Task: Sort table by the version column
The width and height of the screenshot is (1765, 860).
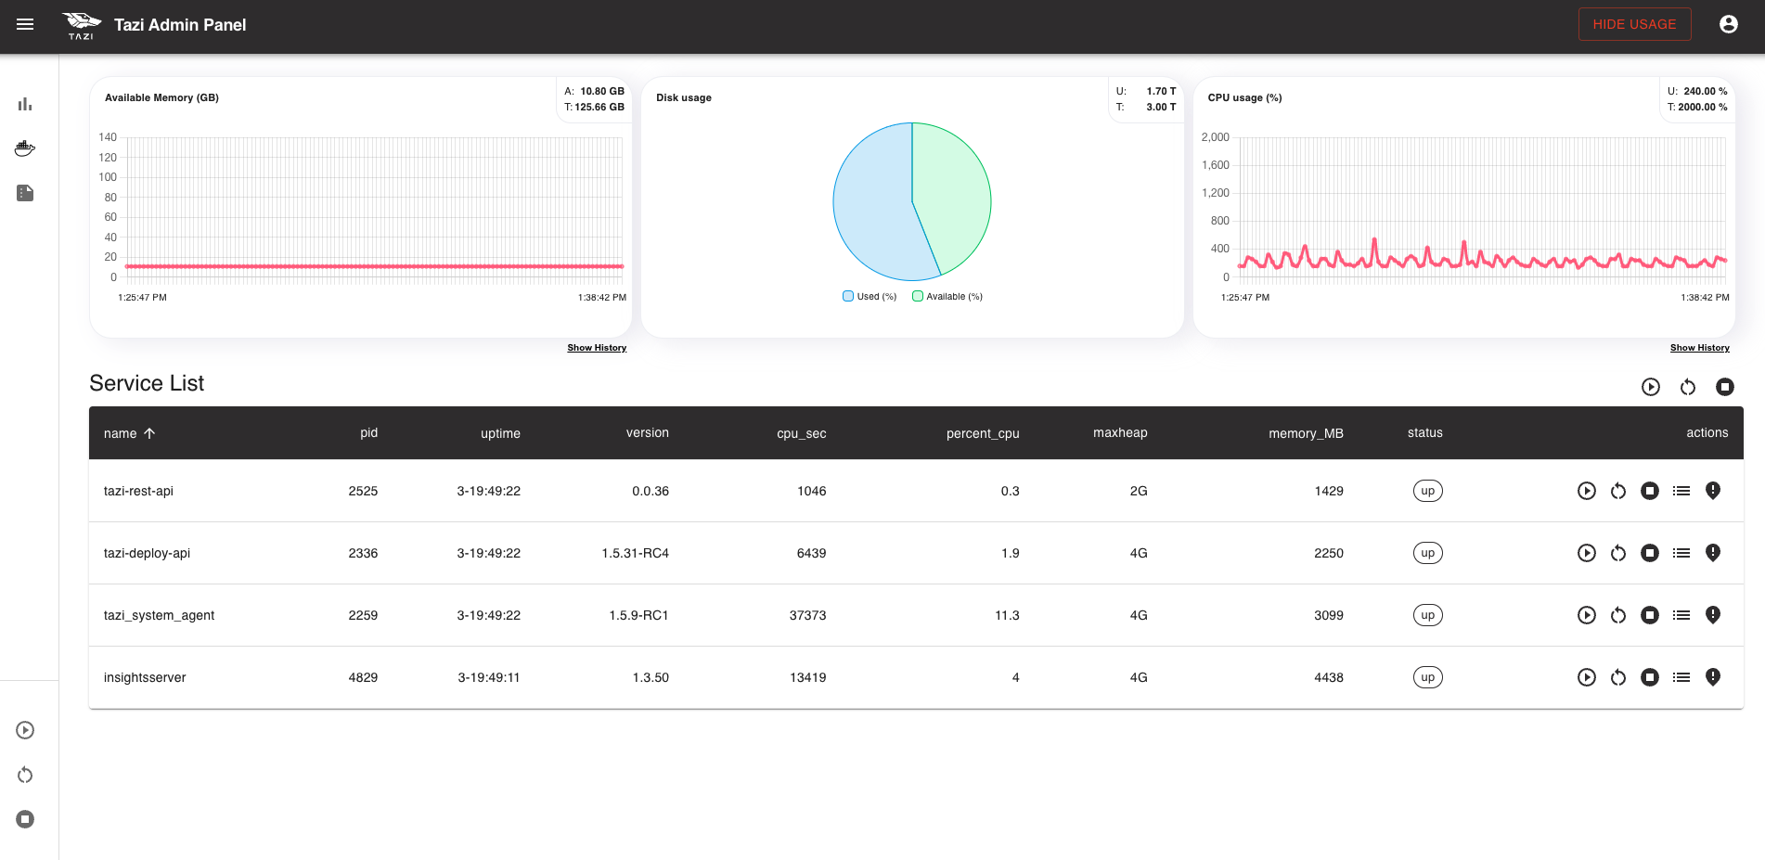Action: pos(647,433)
